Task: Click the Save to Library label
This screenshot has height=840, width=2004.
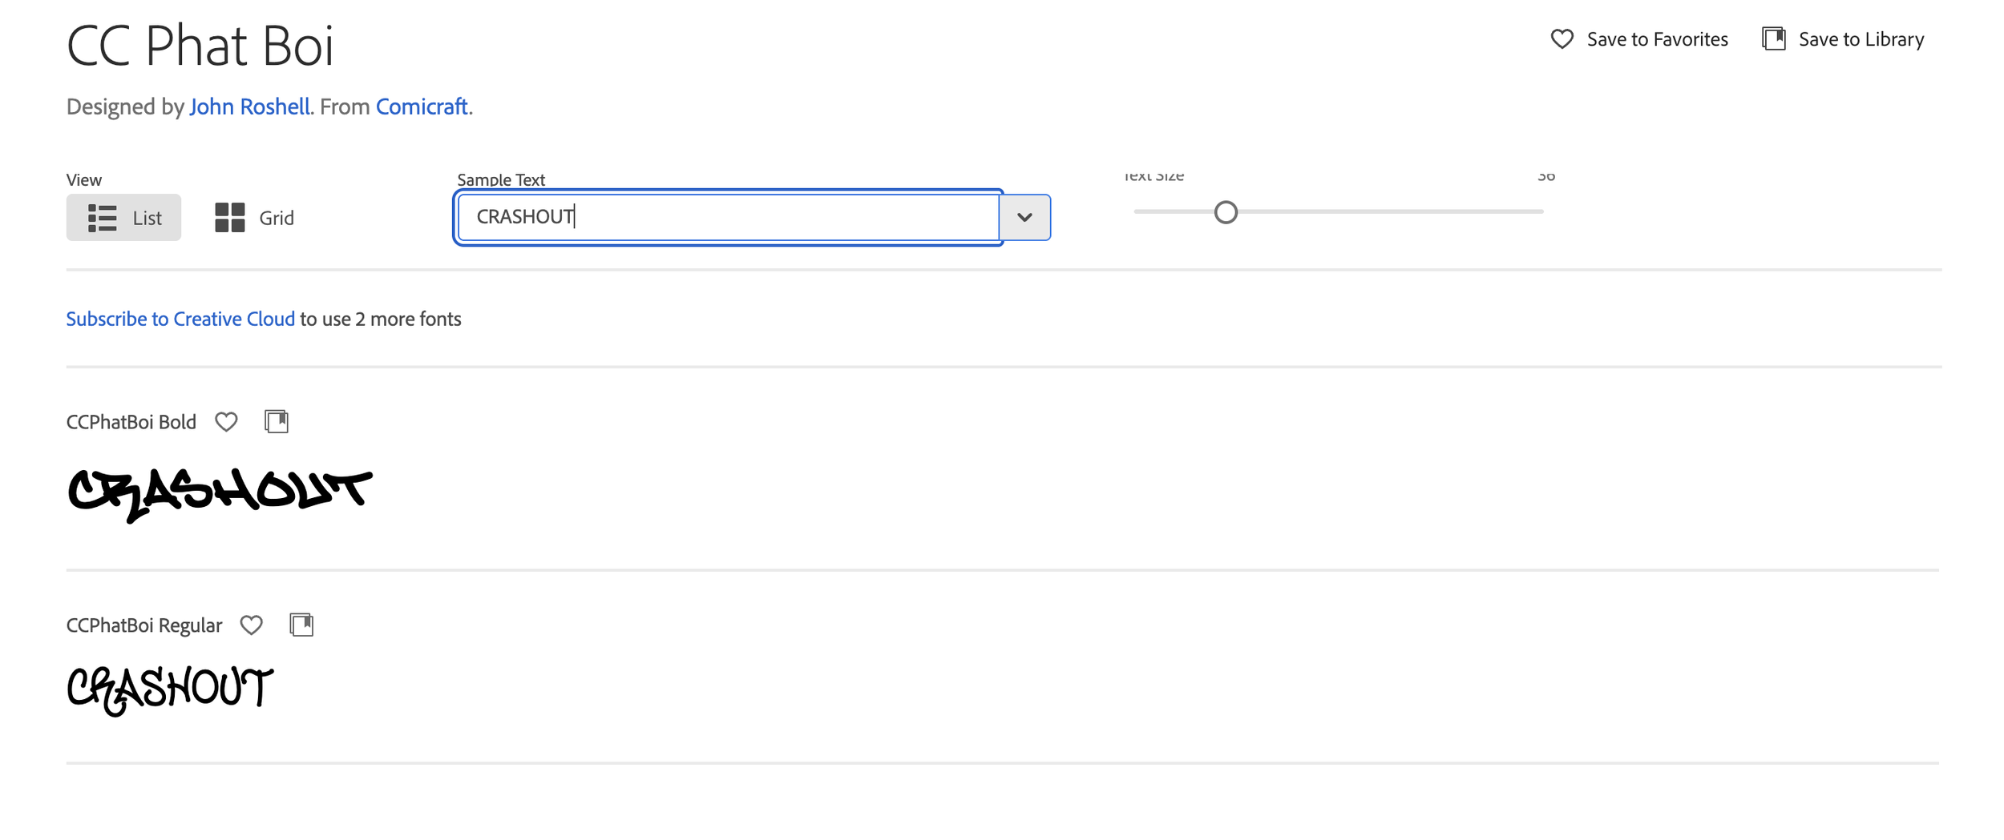Action: coord(1861,39)
